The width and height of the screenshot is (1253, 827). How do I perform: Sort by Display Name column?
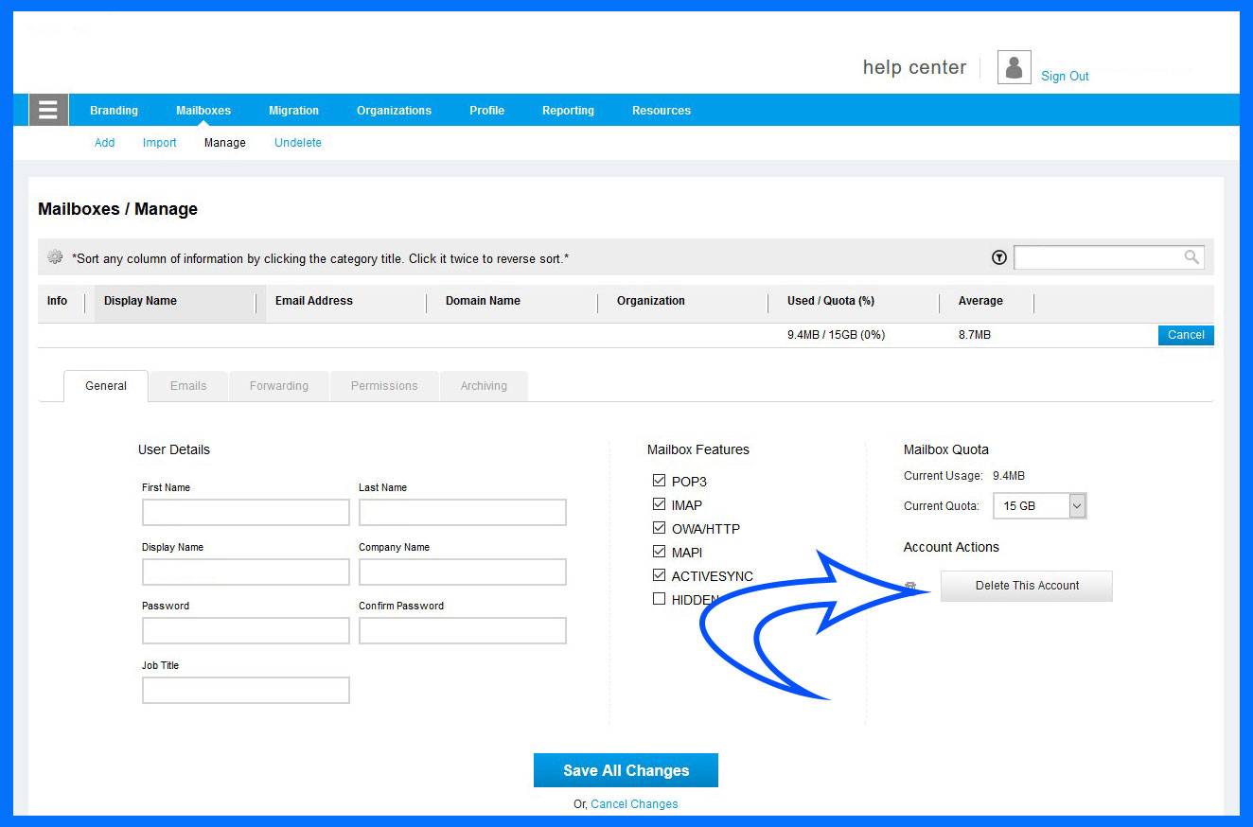[141, 301]
